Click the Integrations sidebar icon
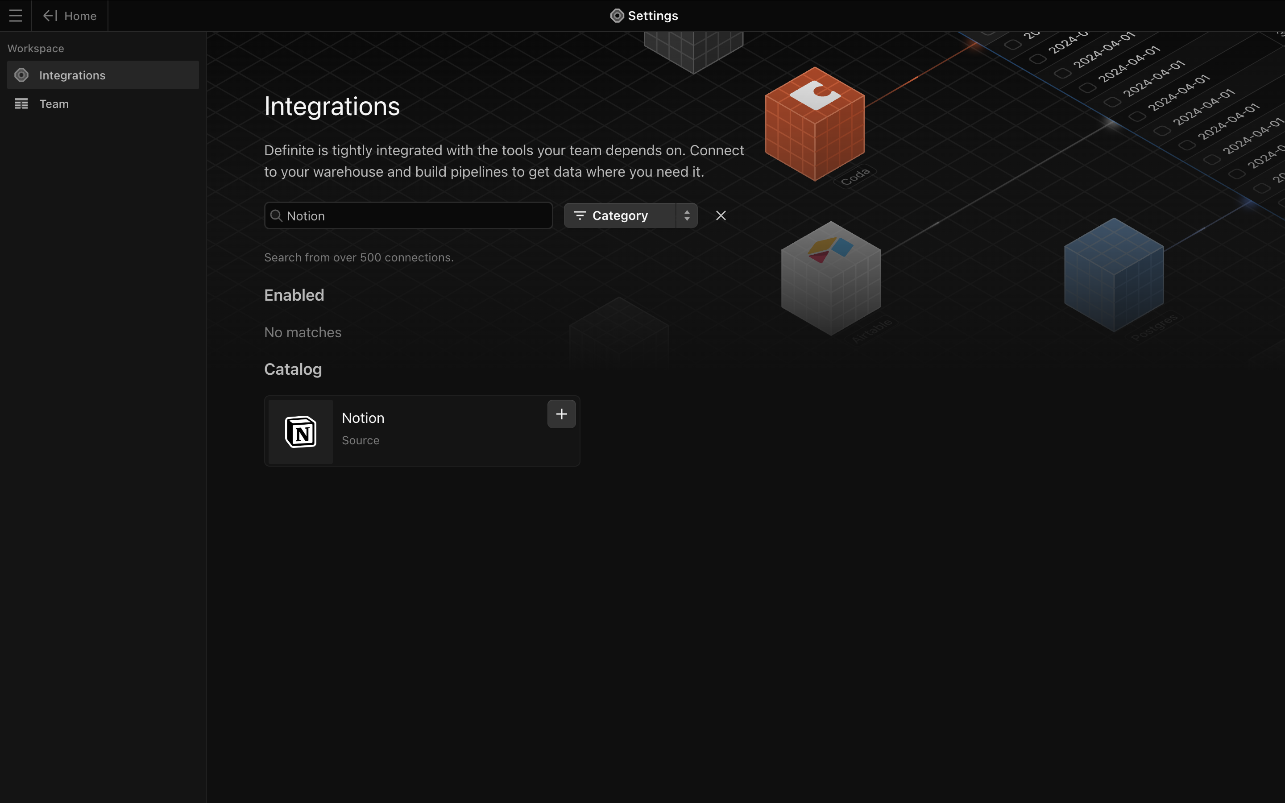1285x803 pixels. point(21,75)
